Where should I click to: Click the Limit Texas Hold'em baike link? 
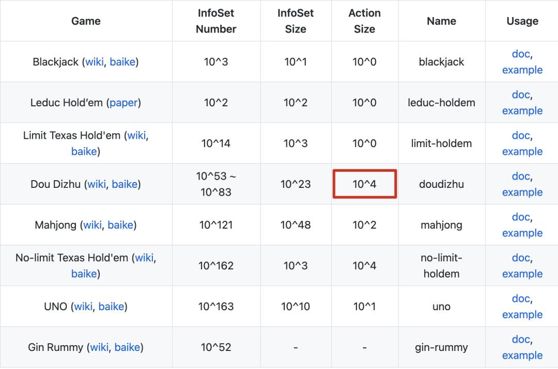84,152
